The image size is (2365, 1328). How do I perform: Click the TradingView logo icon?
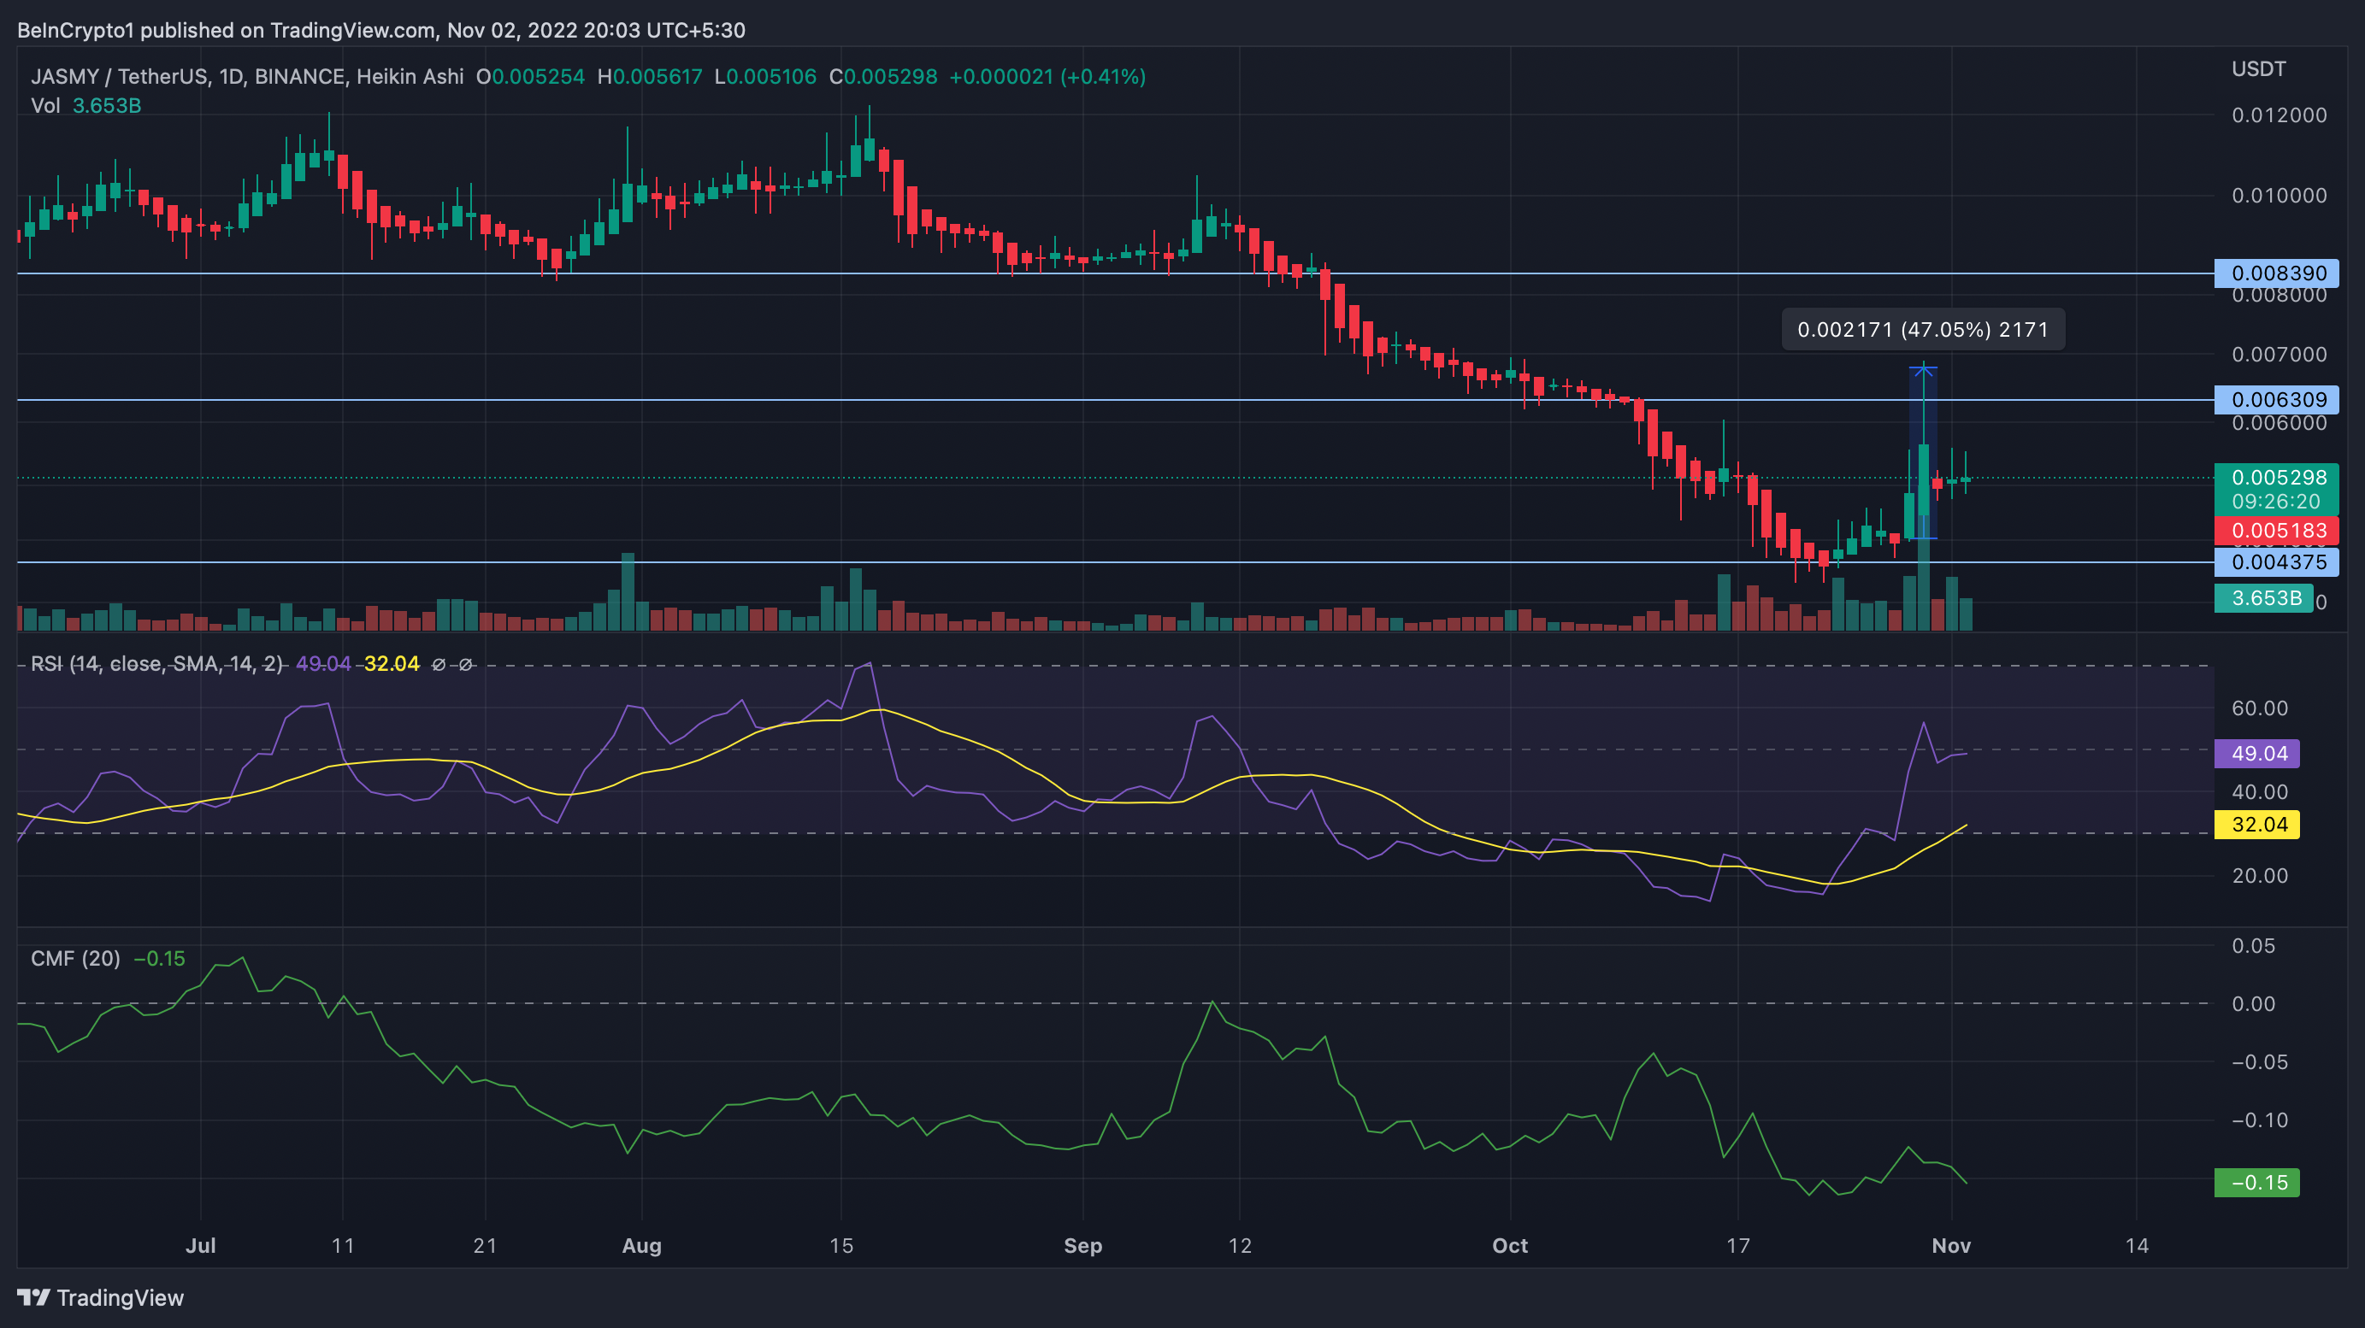coord(33,1296)
